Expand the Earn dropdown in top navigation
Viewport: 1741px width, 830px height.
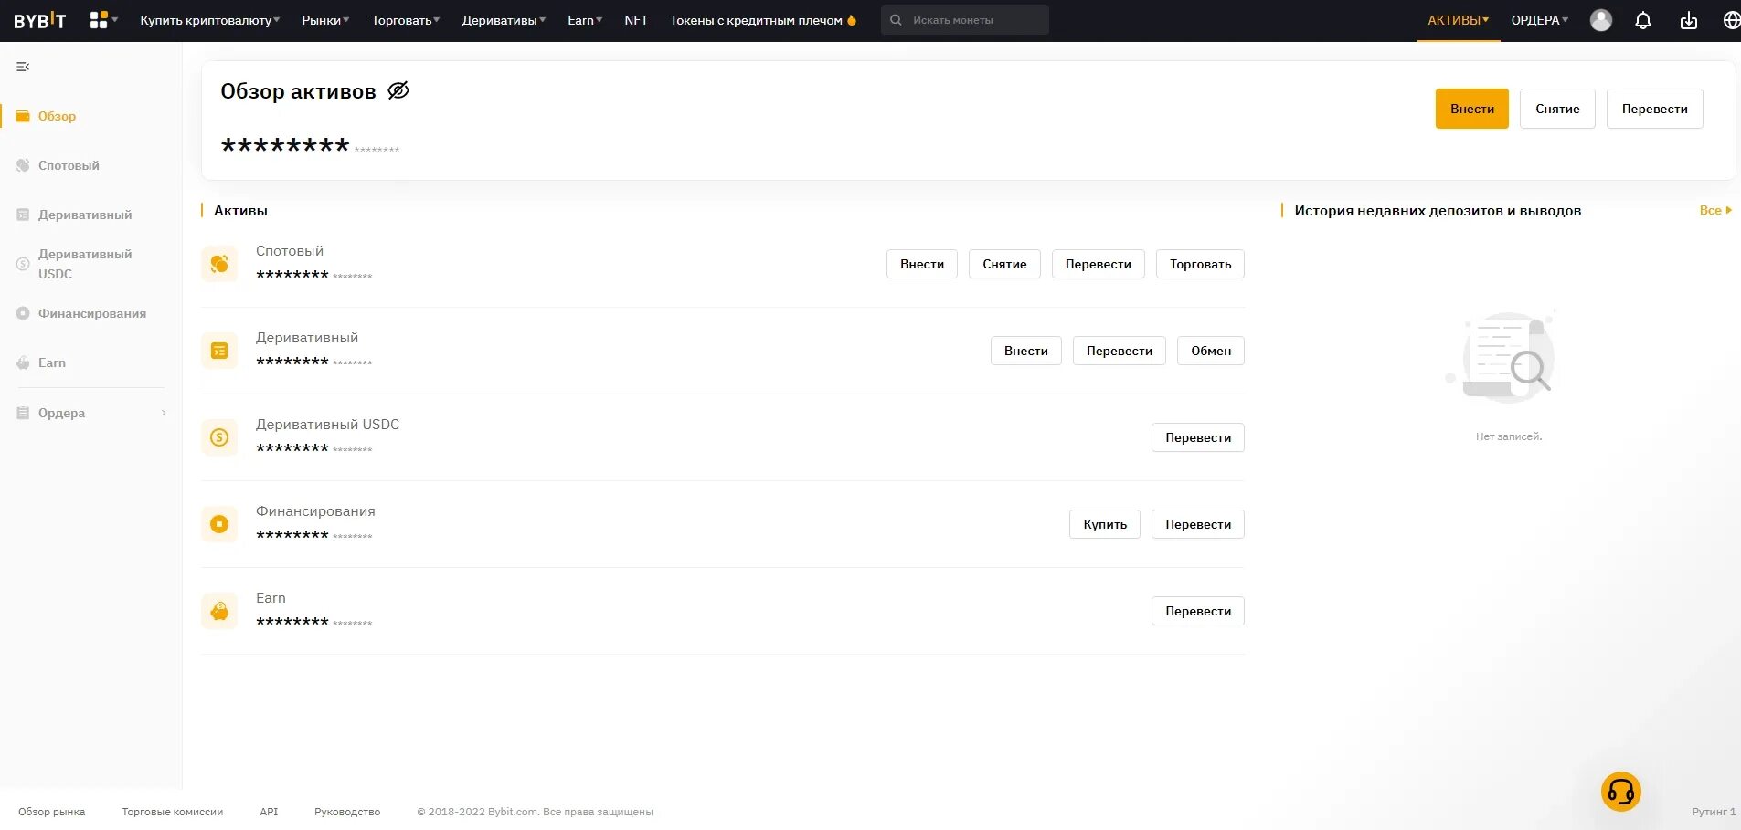click(585, 20)
